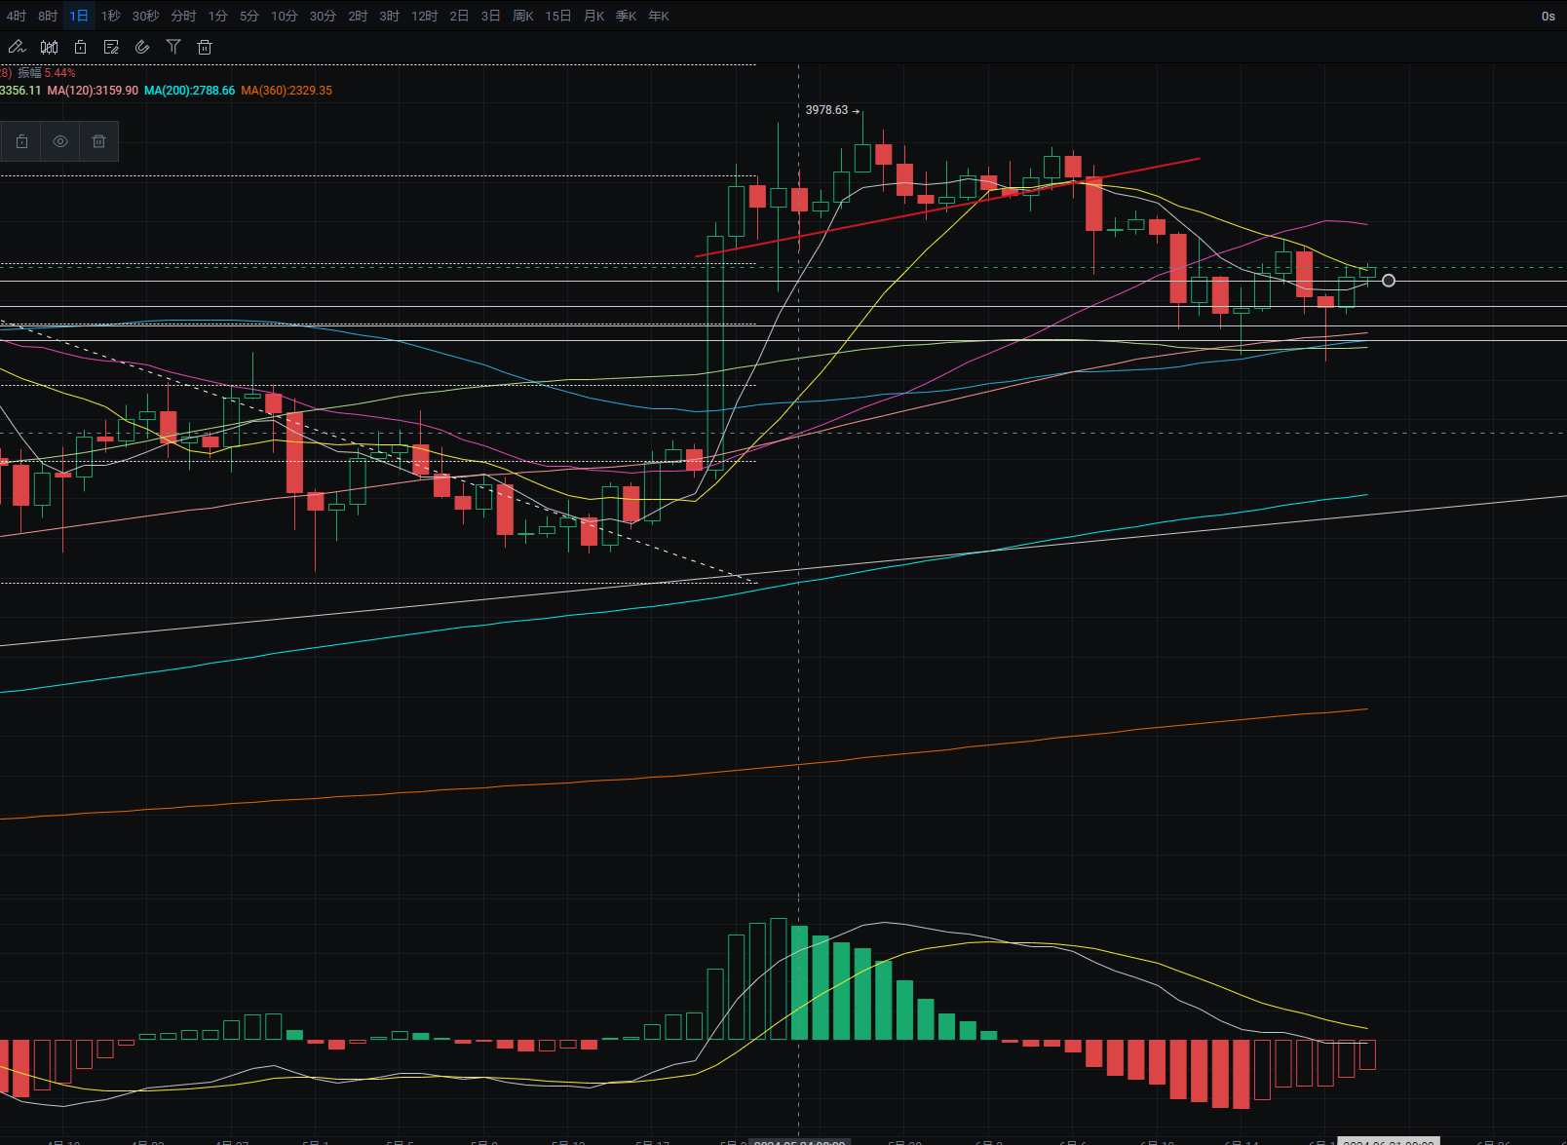Switch to the 30分 timeframe

[323, 16]
